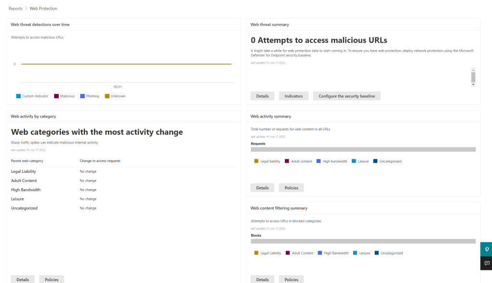This screenshot has height=283, width=492.
Task: Select the Malicious legend color marker
Action: 56,96
